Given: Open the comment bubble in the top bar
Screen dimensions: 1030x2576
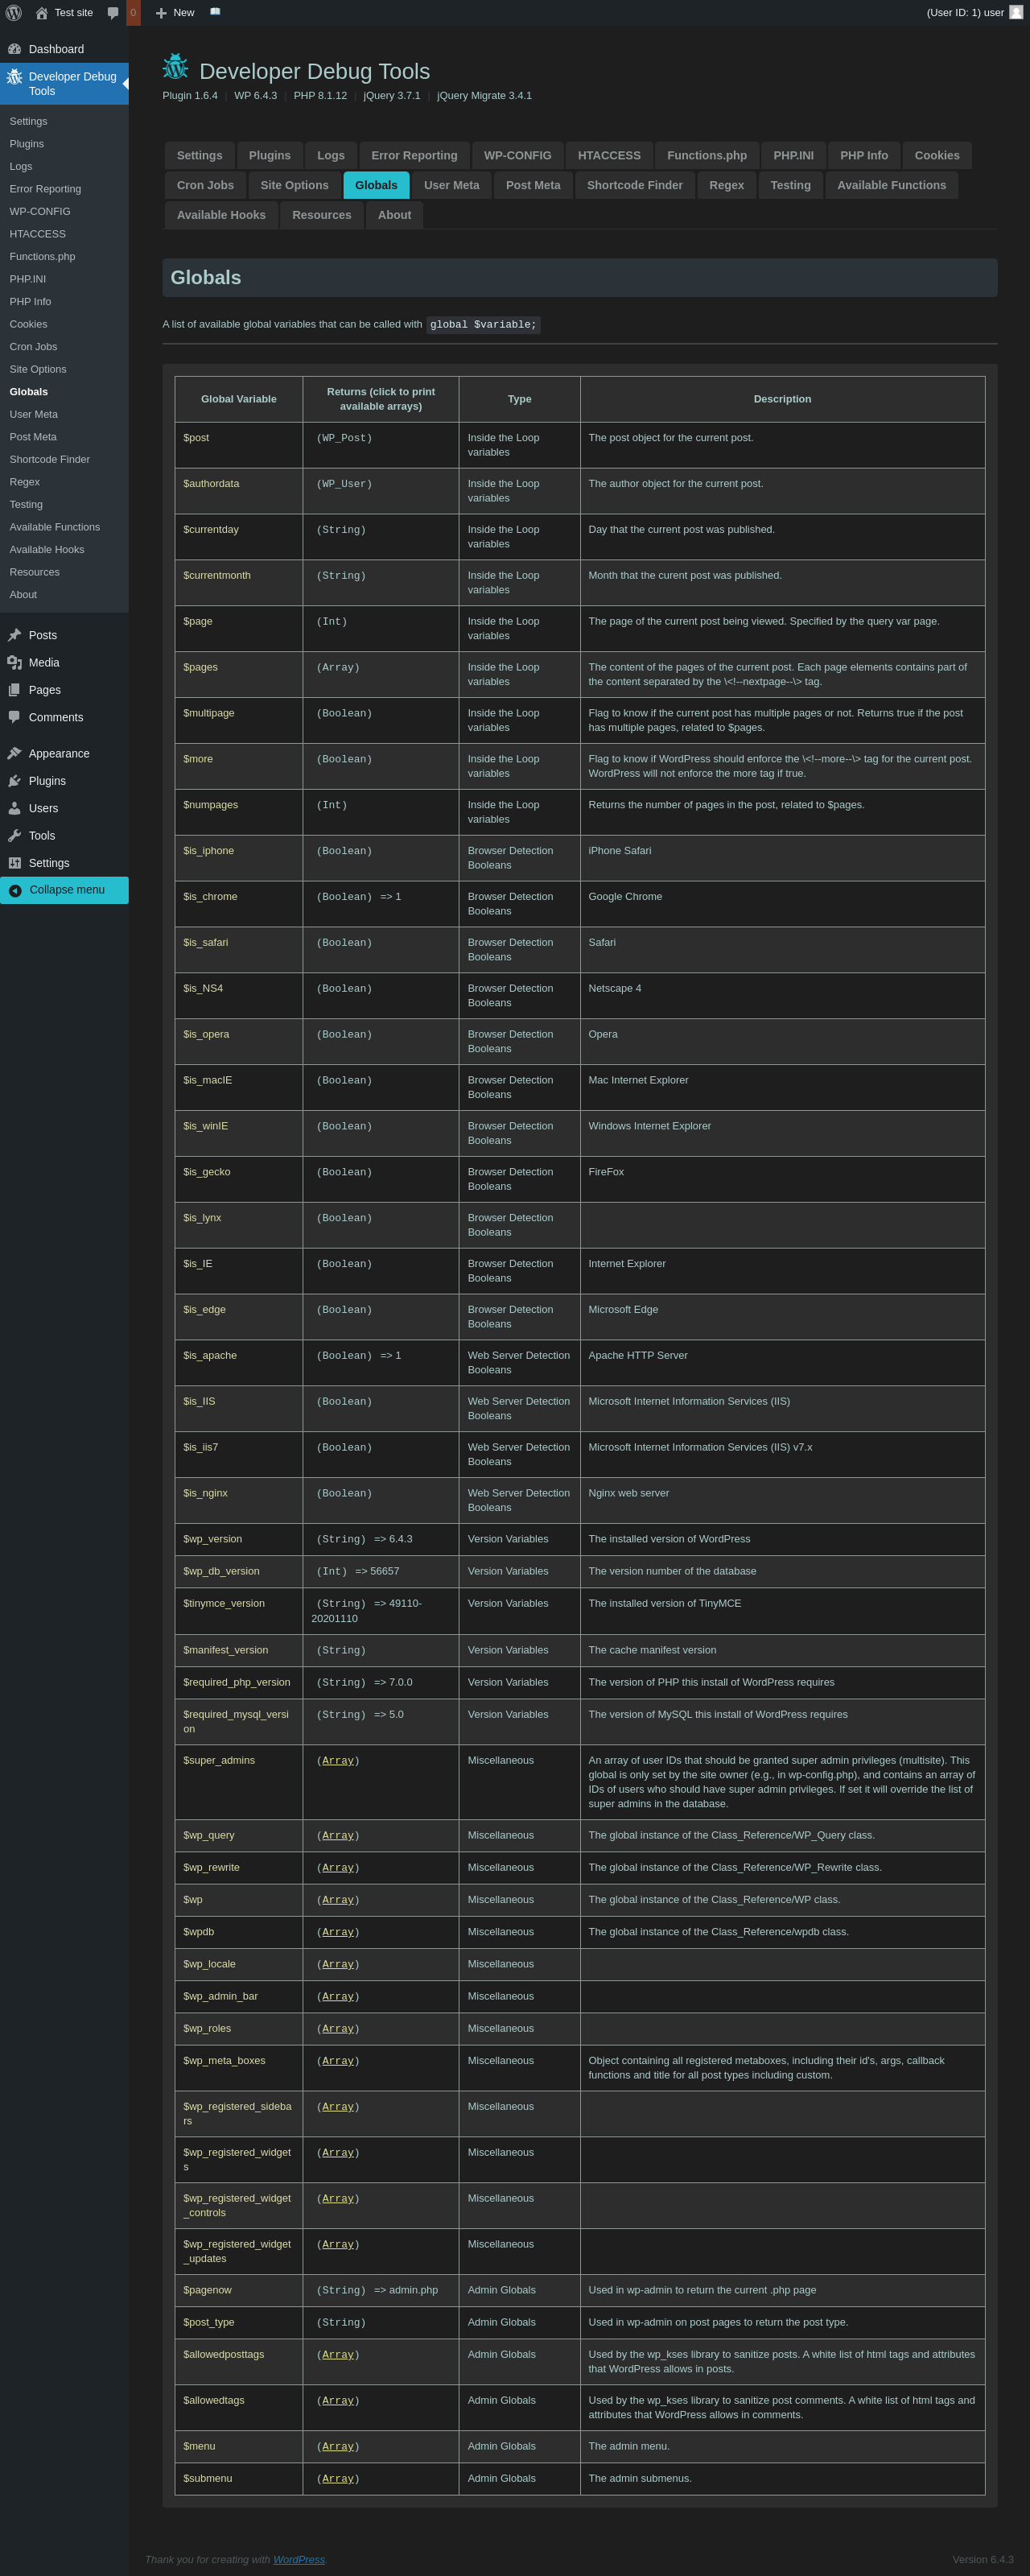Looking at the screenshot, I should coord(113,13).
